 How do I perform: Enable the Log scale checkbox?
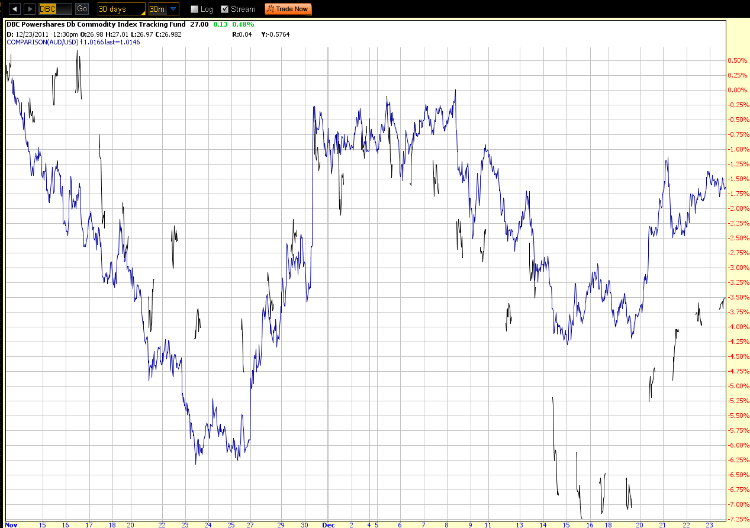point(194,9)
